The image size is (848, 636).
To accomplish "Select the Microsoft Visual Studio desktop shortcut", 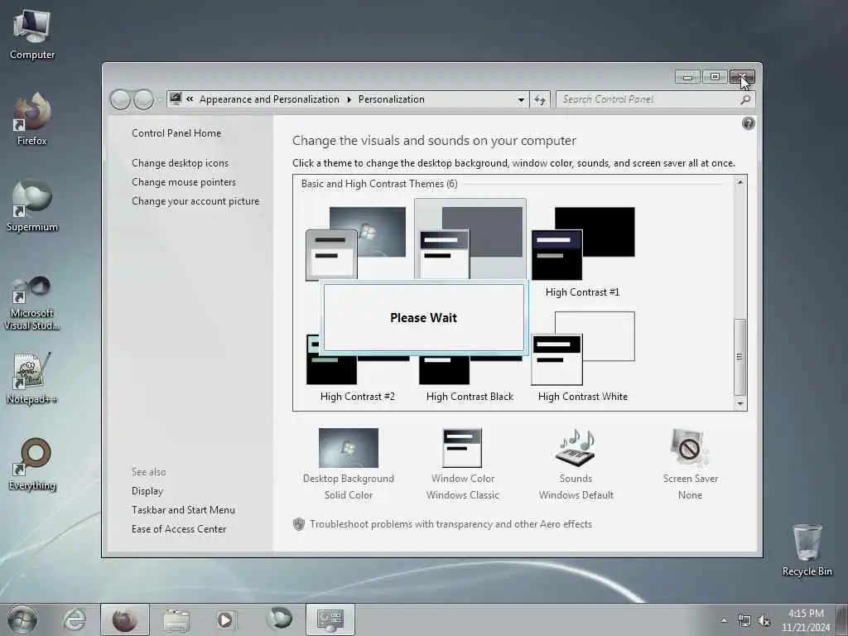I will pos(32,303).
